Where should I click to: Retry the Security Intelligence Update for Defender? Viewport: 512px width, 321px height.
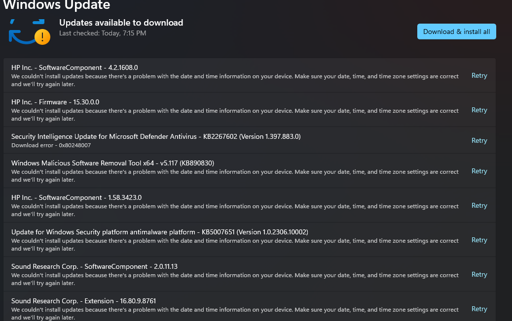tap(479, 140)
